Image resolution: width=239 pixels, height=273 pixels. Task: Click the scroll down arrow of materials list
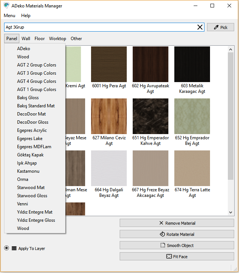point(231,212)
